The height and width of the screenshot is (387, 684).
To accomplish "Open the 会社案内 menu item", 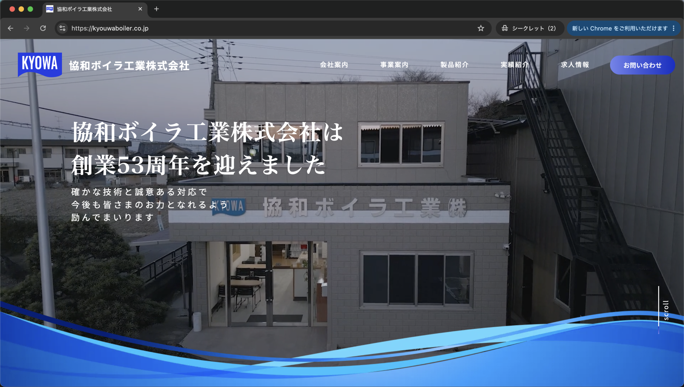I will pos(334,65).
